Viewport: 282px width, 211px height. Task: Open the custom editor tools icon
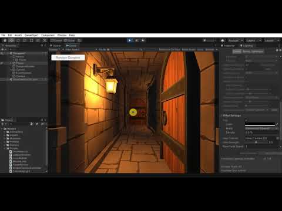[x=45, y=40]
